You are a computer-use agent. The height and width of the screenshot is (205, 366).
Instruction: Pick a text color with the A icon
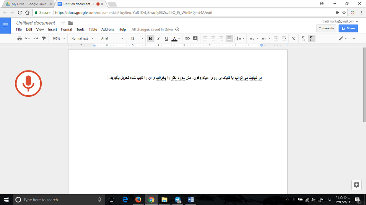point(174,38)
